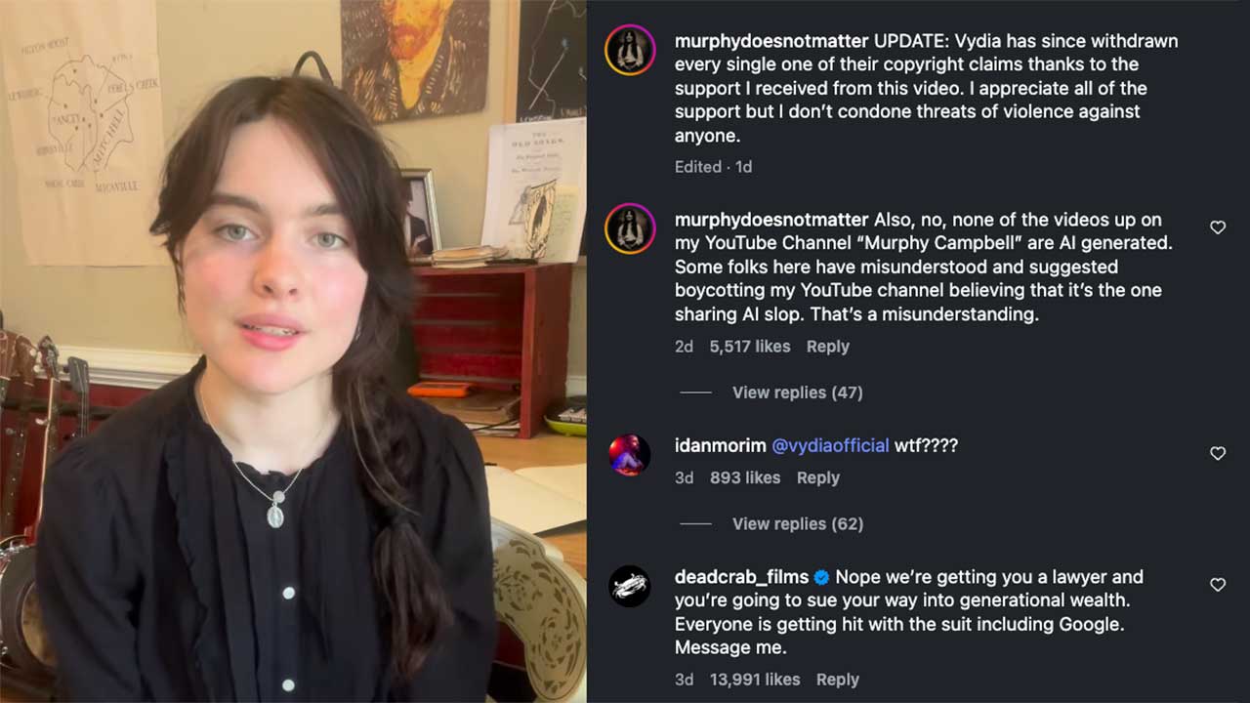
Task: Open deadcrab_films profile picture
Action: [630, 586]
